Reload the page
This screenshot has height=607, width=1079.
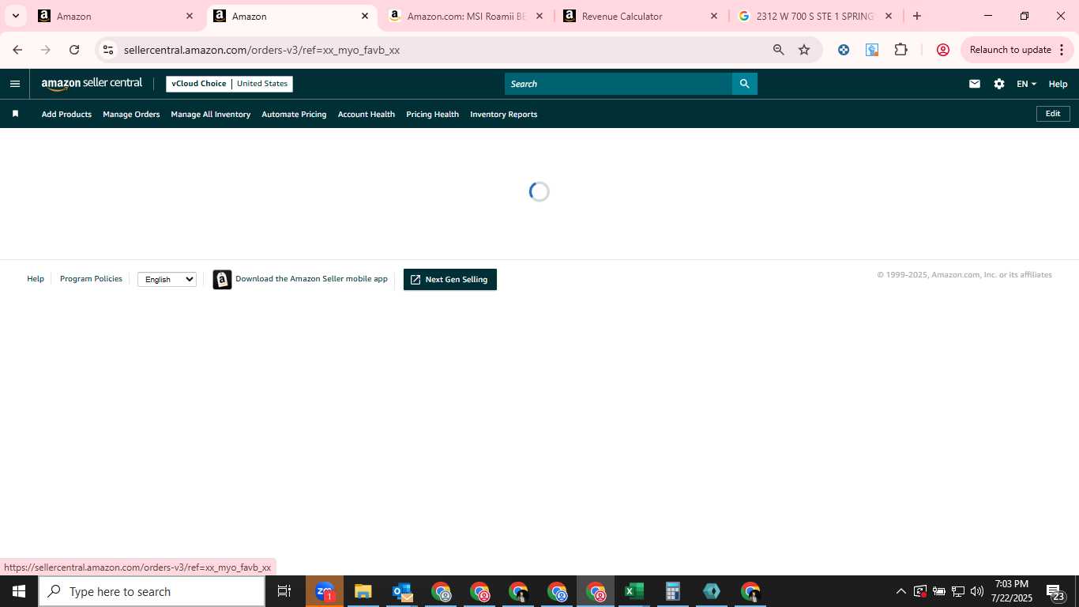tap(74, 50)
